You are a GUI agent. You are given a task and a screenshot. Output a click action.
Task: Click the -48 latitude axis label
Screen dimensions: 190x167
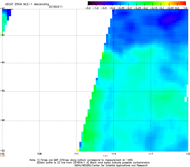point(2,120)
